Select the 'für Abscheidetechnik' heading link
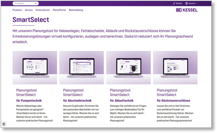Image resolution: width=217 pixels, height=133 pixels. point(77,101)
